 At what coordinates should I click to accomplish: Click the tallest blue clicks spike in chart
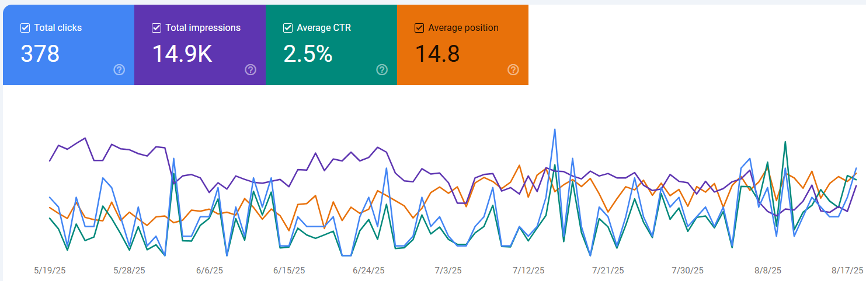coord(554,129)
